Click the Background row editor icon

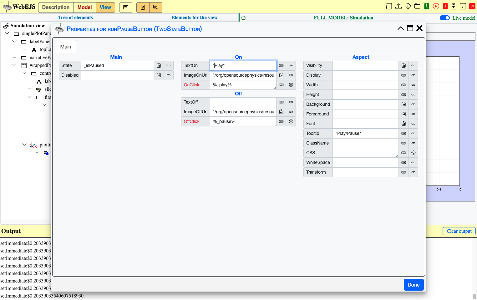pos(403,104)
